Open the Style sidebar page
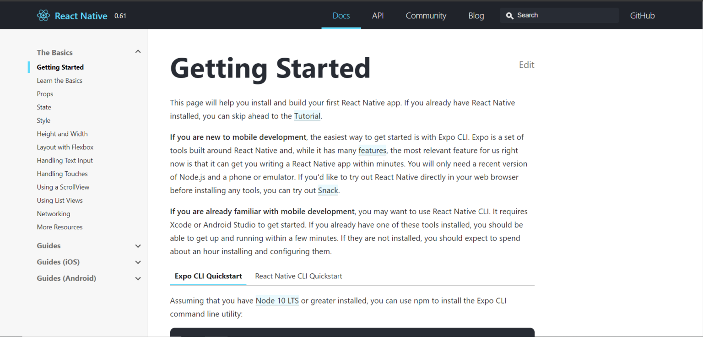This screenshot has height=337, width=703. pyautogui.click(x=43, y=120)
